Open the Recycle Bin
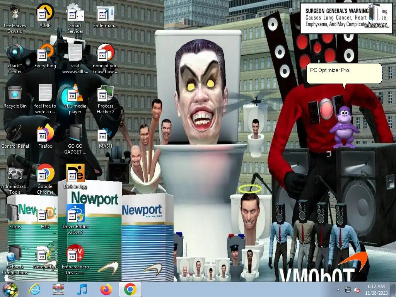The width and height of the screenshot is (396, 297). (x=15, y=97)
